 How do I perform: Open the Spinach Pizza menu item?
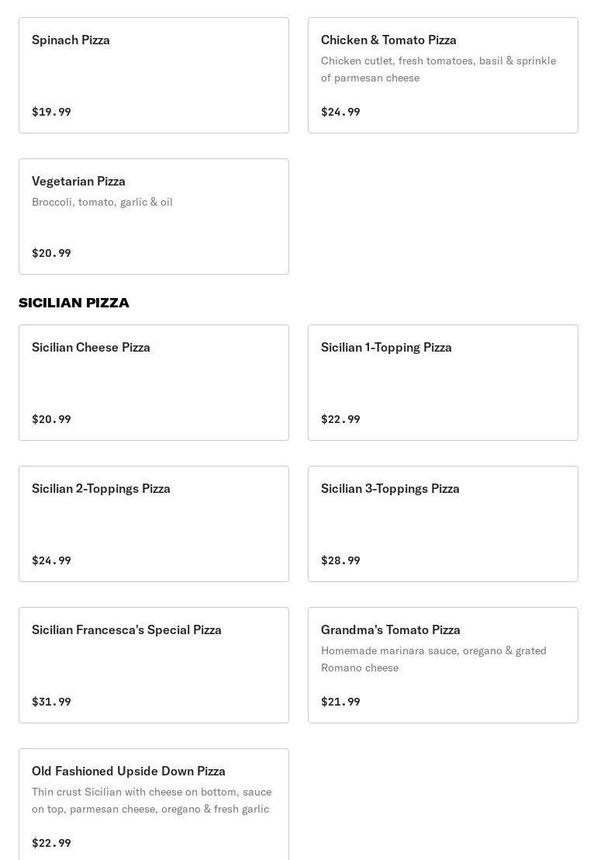coord(154,75)
